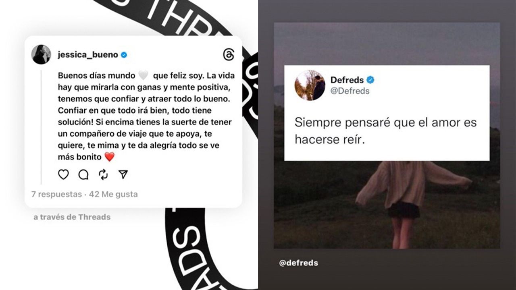Like the jessica_bueno post with the heart icon
516x290 pixels.
63,174
